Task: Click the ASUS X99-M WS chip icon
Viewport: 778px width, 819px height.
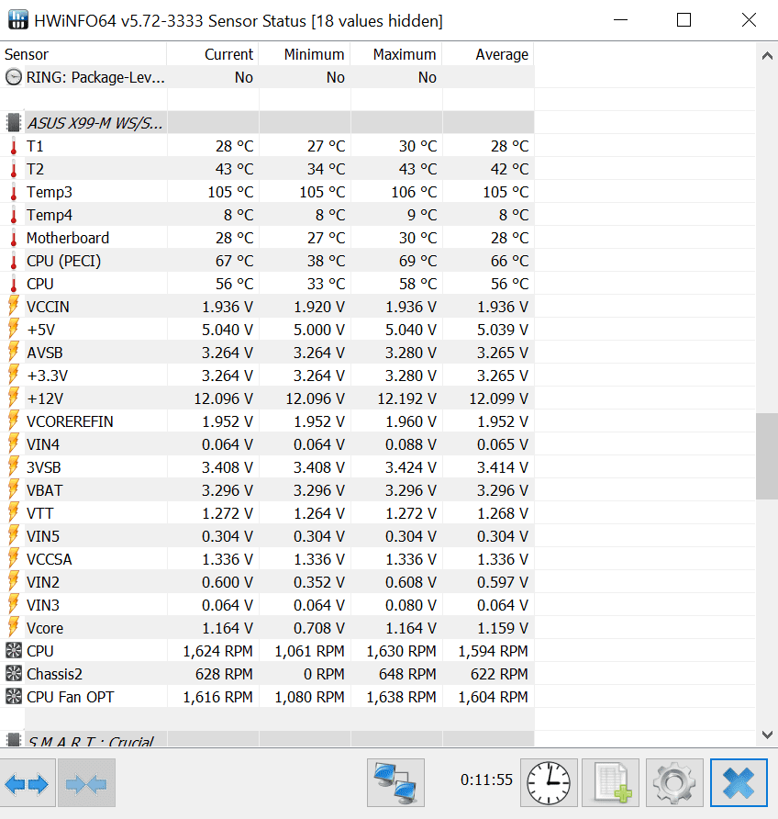Action: pos(14,123)
